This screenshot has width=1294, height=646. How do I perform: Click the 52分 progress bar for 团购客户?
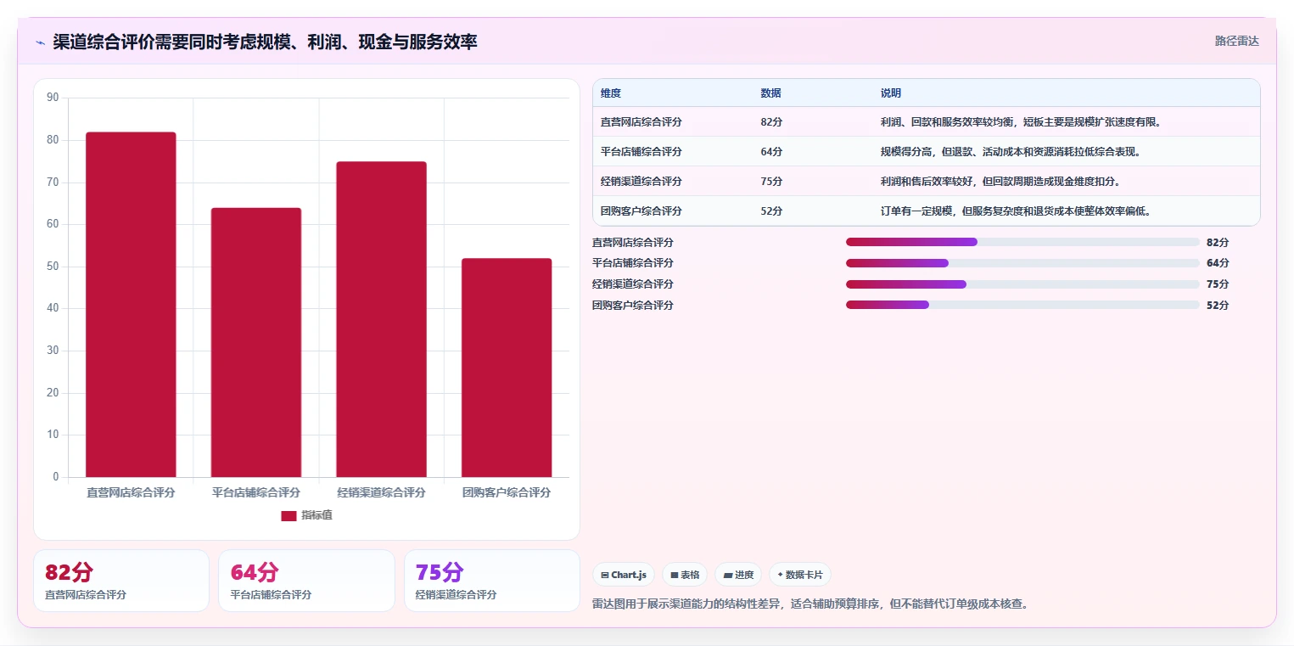pos(1022,305)
